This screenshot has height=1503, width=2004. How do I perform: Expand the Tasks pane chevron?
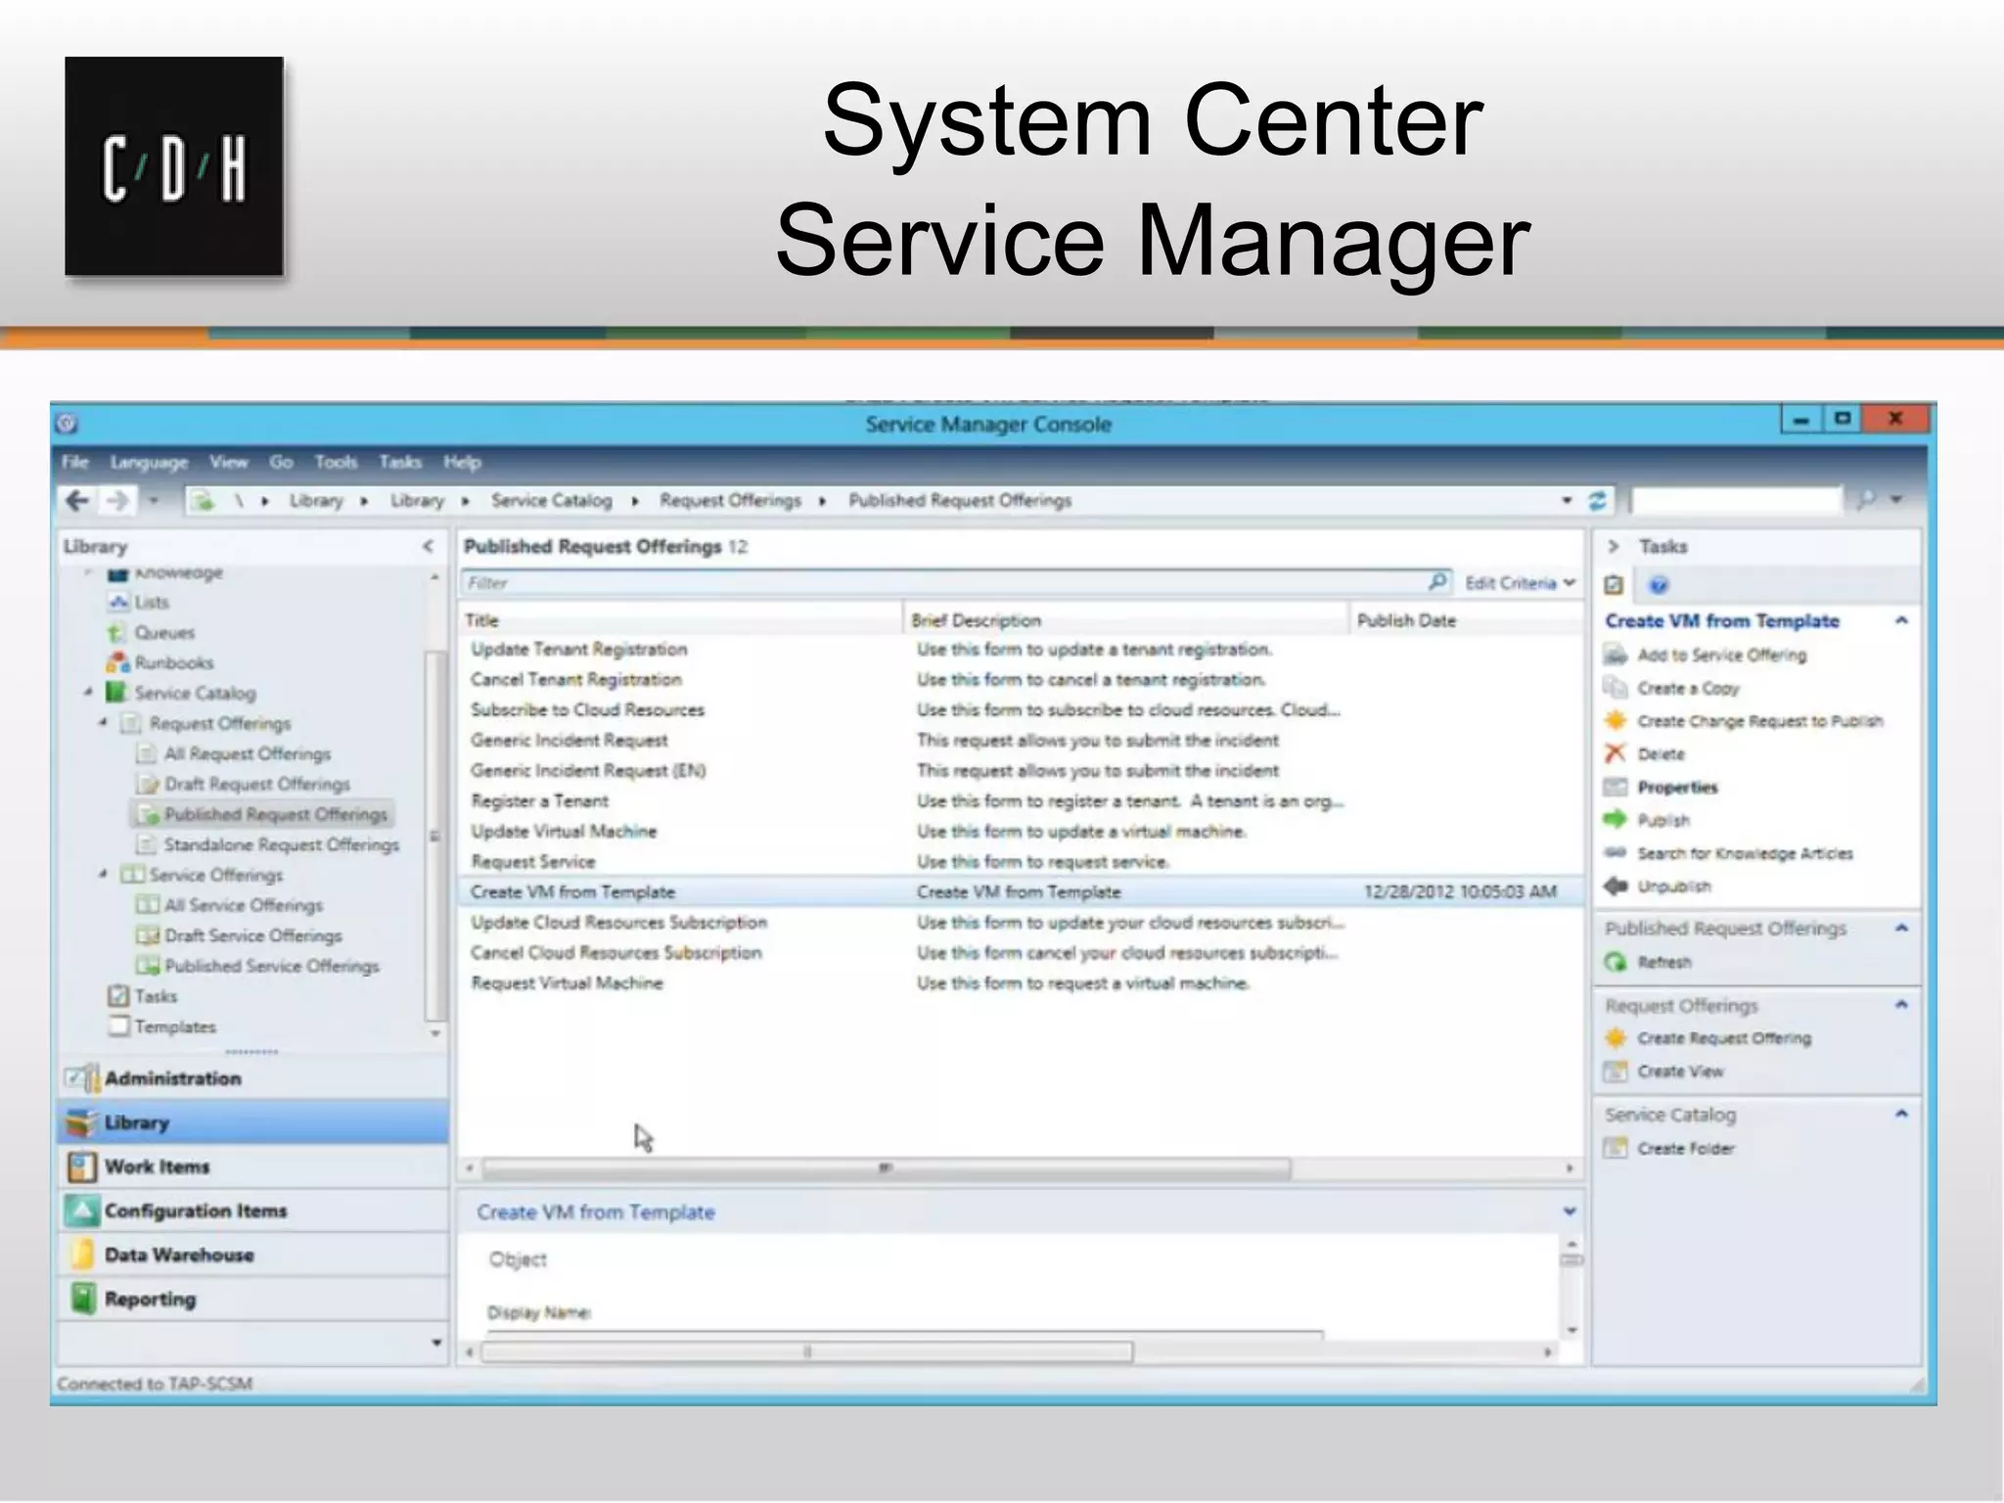pyautogui.click(x=1614, y=546)
